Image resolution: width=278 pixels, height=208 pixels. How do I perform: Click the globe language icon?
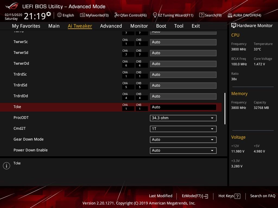point(59,15)
